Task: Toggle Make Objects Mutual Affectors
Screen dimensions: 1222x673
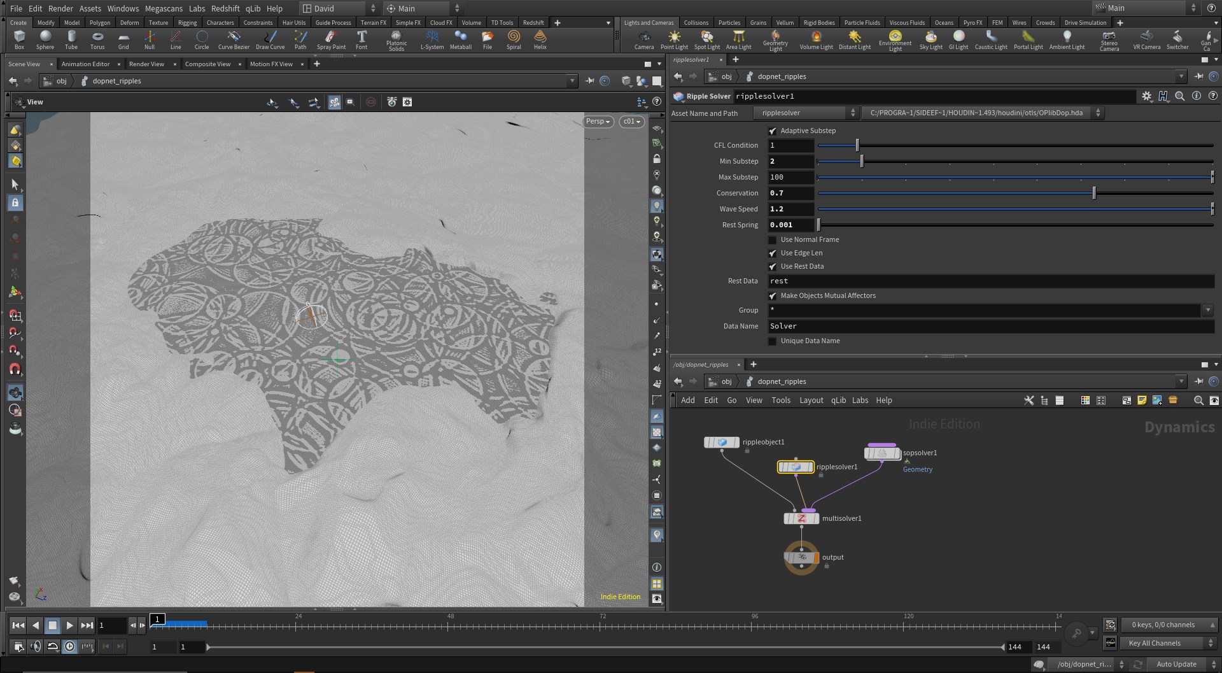Action: point(773,296)
